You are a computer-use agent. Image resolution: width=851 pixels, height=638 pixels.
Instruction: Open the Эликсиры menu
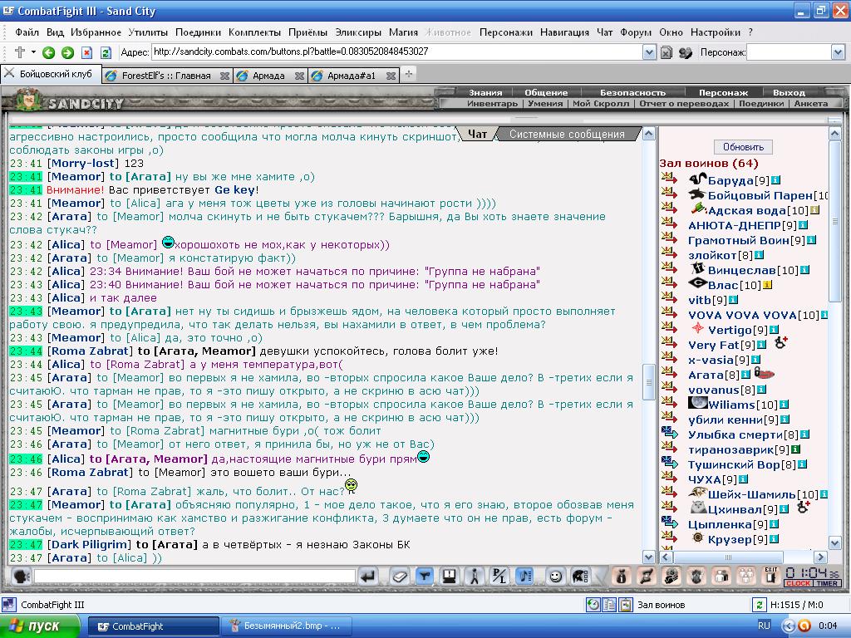[x=358, y=32]
